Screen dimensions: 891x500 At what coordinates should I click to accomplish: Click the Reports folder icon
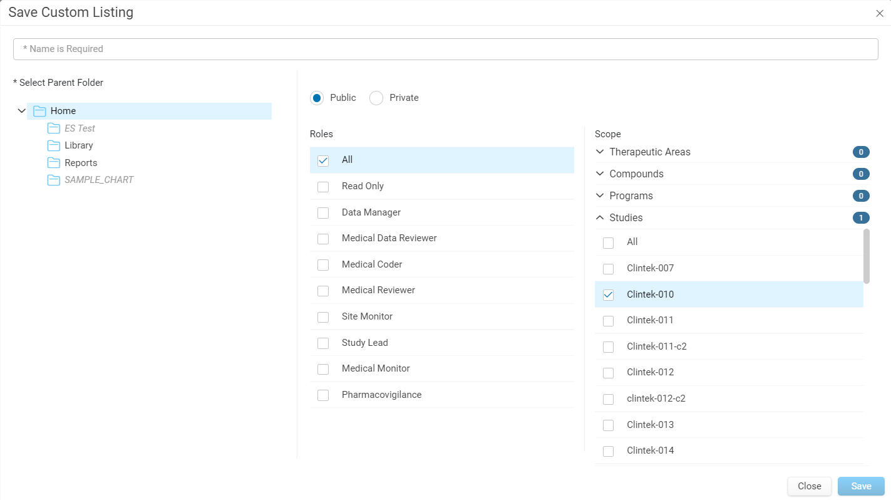54,163
